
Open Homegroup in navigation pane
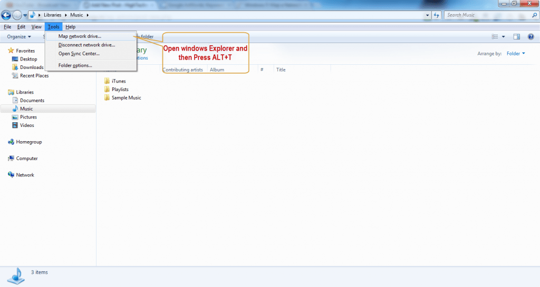(x=29, y=142)
